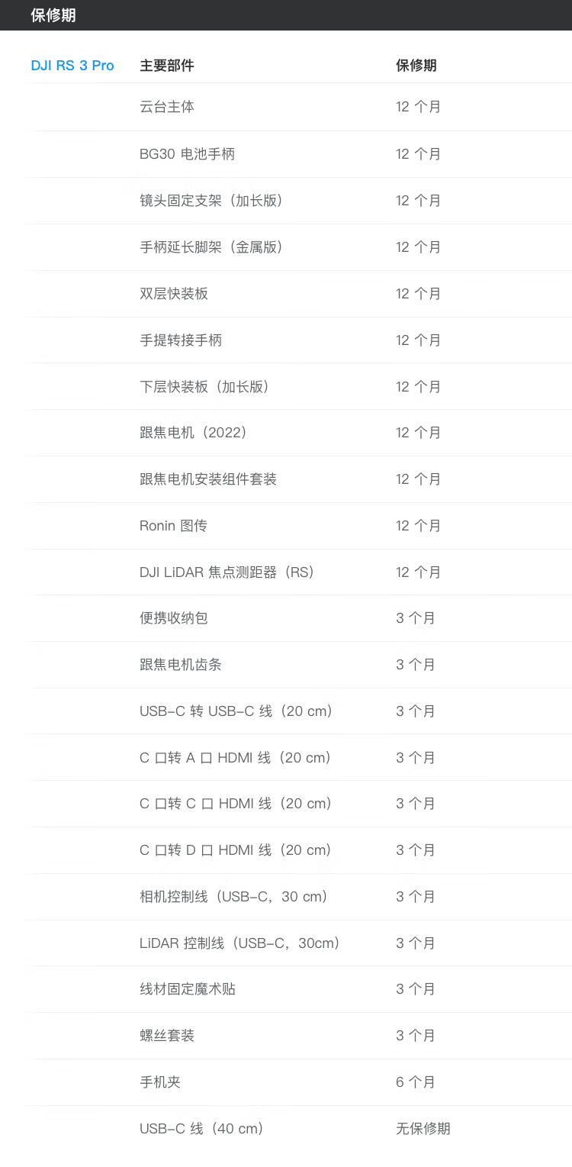Click the Ronin 图传 entry

(173, 526)
